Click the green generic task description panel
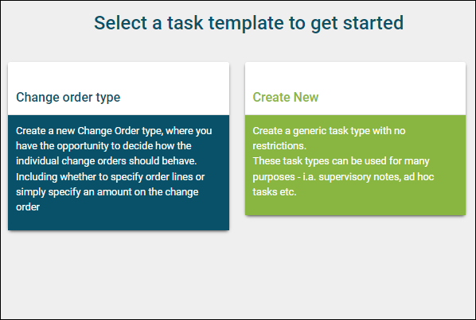476x320 pixels. click(x=355, y=165)
